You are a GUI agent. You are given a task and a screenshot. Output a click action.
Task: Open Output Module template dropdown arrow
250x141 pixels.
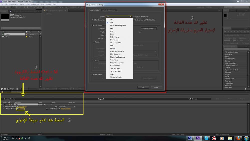(x=17, y=109)
